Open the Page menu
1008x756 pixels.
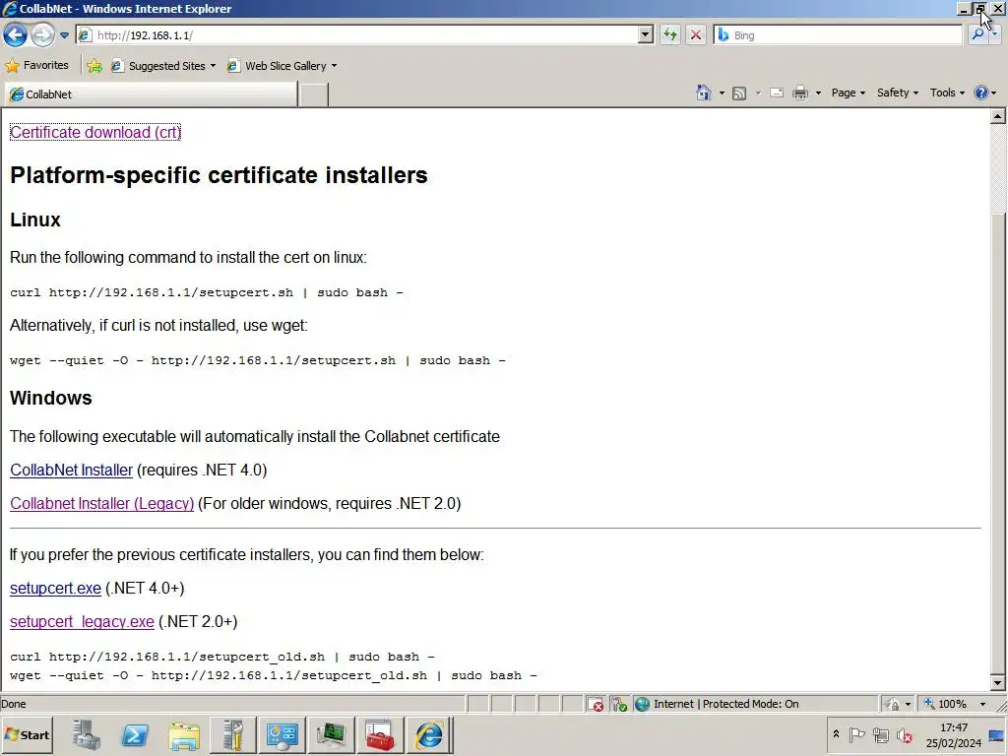tap(848, 93)
